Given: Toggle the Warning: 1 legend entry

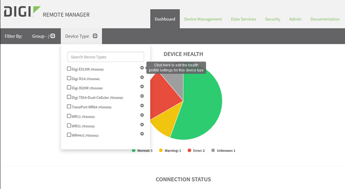Looking at the screenshot, I should coord(170,151).
